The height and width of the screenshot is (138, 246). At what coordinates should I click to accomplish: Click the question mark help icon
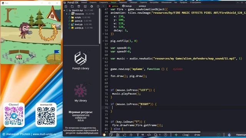coord(165,135)
